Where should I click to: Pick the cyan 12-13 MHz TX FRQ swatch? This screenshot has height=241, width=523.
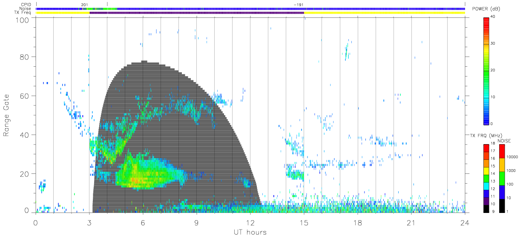[x=486, y=185]
